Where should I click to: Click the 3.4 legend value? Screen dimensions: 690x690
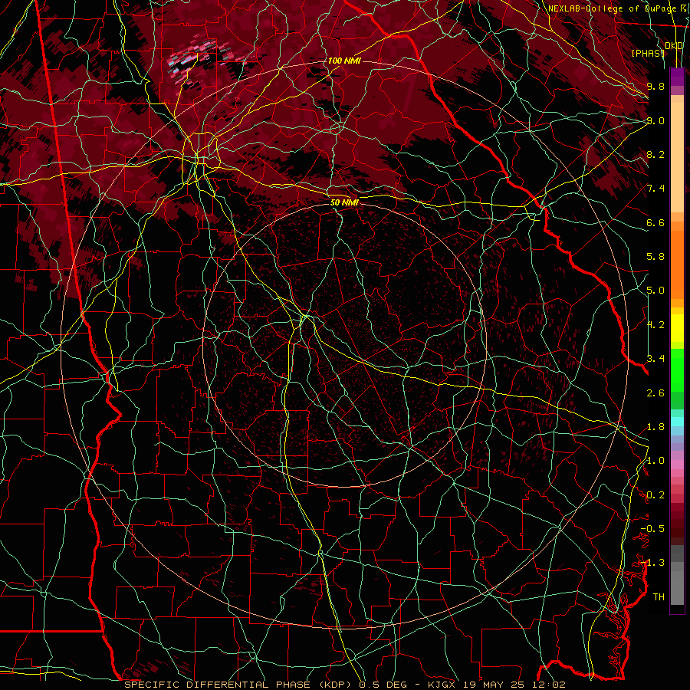click(x=655, y=359)
